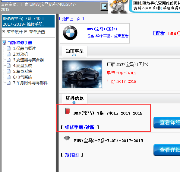180x172 pixels.
Task: Click the BMW roundel logo
Action: [x=70, y=33]
